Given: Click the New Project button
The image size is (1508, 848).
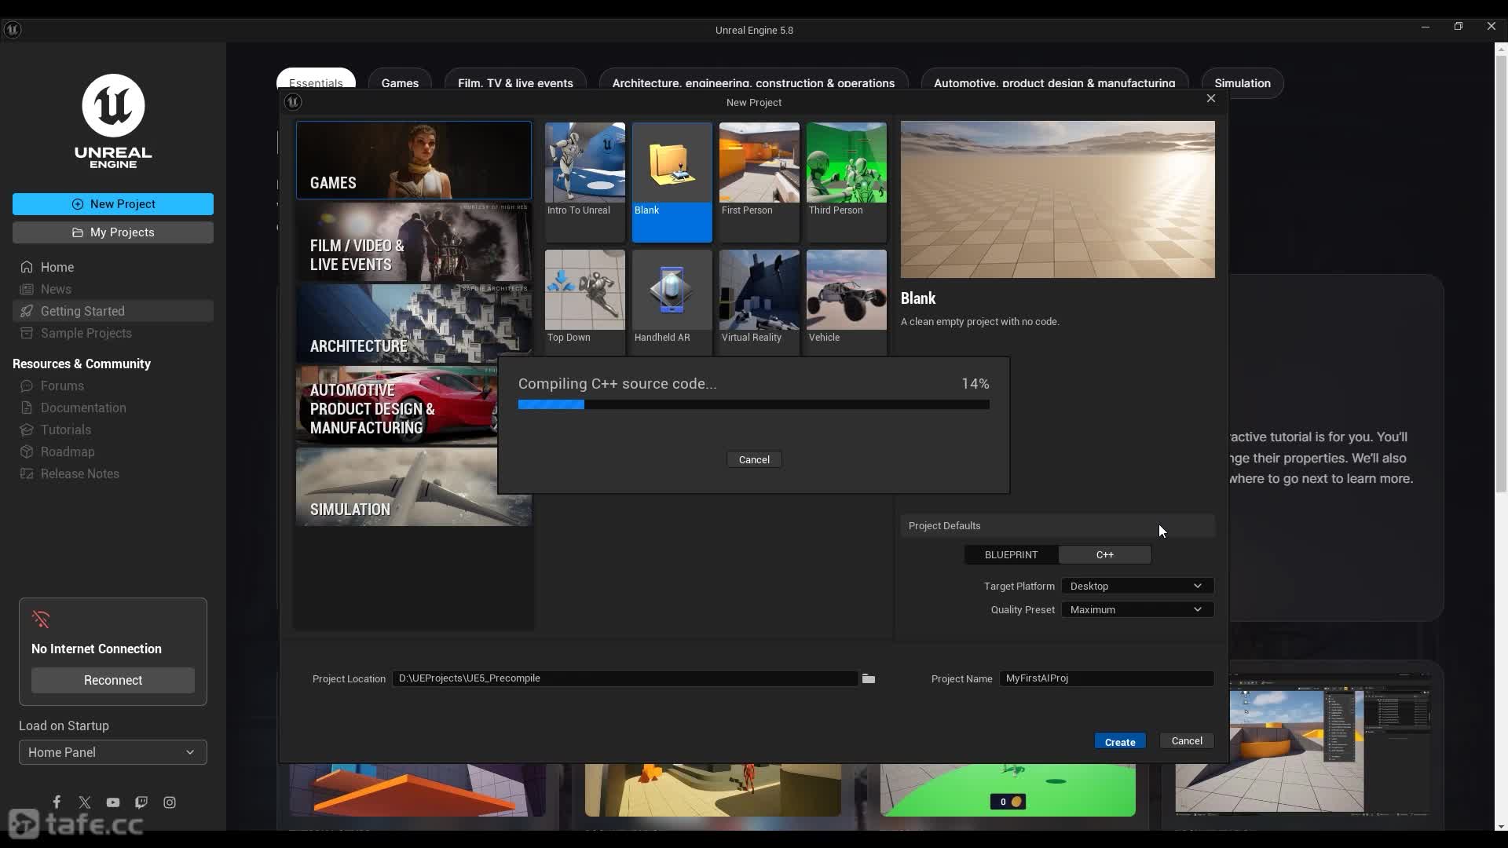Looking at the screenshot, I should click(x=113, y=204).
